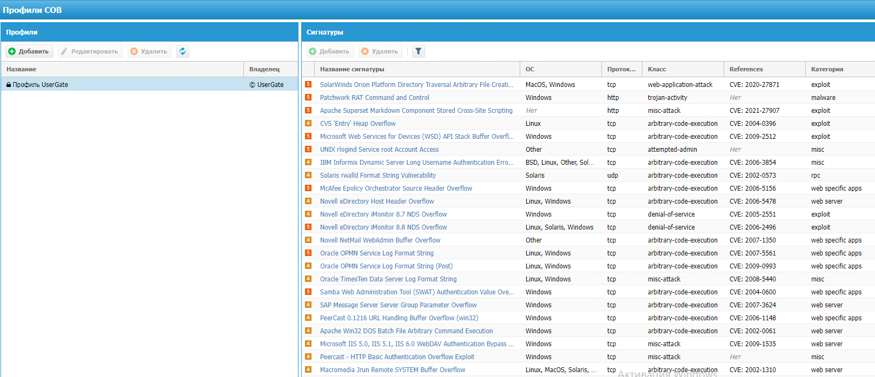Click severity 5 icon for McAfee Epolicy row
Viewport: 875px width, 377px height.
[308, 188]
